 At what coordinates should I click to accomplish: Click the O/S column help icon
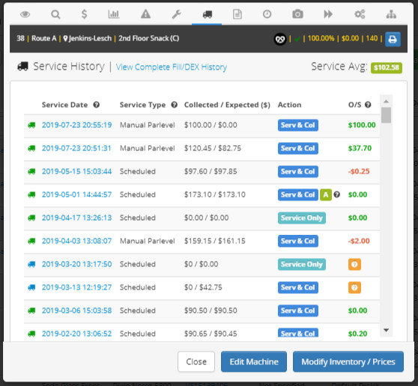pyautogui.click(x=368, y=105)
